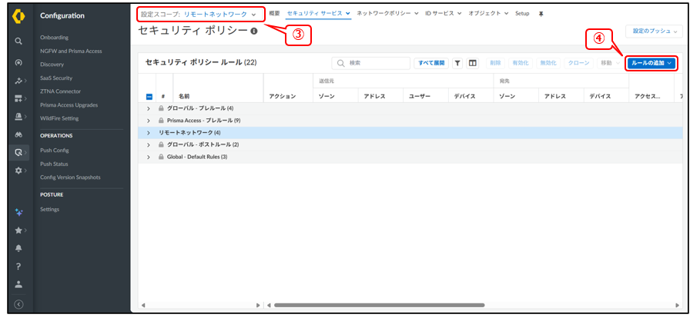Viewport: 700px width, 321px height.
Task: Toggle the select-all checkbox in table header
Action: (x=149, y=96)
